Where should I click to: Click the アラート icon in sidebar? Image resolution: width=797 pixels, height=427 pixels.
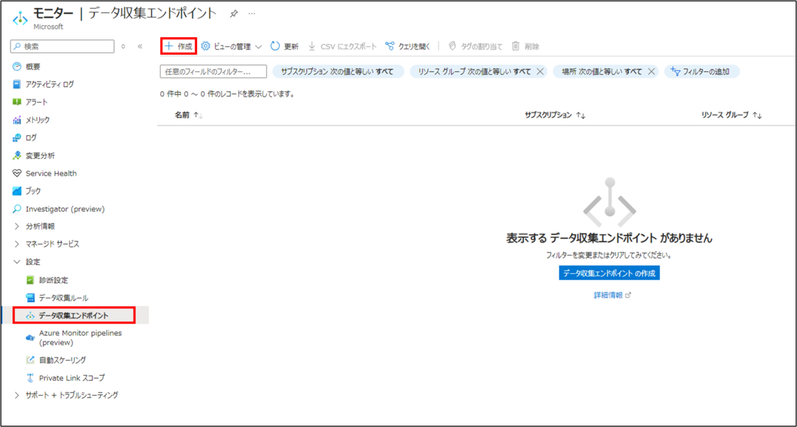[17, 102]
